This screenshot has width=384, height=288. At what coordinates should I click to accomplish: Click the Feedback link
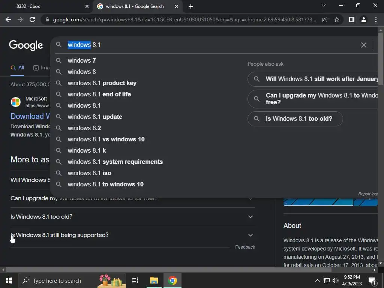click(x=245, y=247)
